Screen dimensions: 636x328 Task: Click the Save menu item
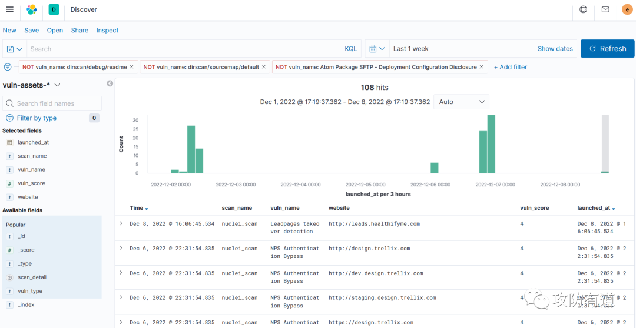pyautogui.click(x=32, y=31)
